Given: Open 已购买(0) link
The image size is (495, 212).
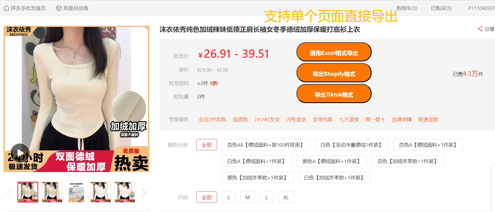Looking at the screenshot, I should tap(441, 8).
